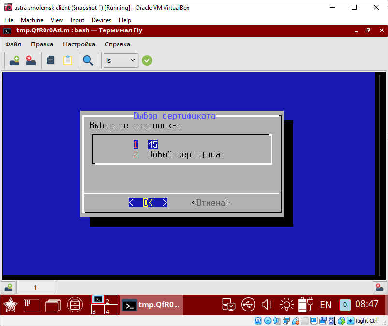Open VirtualBox View menu
Image resolution: width=388 pixels, height=326 pixels.
(x=57, y=20)
